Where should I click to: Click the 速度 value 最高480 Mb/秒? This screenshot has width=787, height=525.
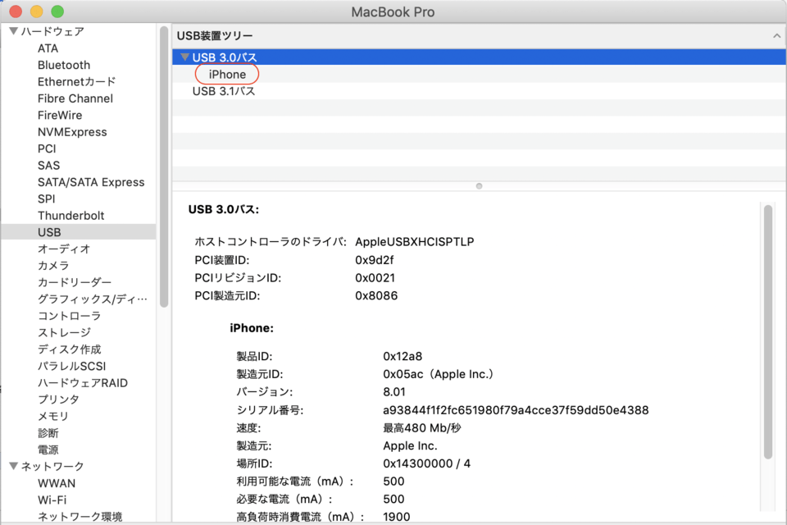(x=422, y=428)
